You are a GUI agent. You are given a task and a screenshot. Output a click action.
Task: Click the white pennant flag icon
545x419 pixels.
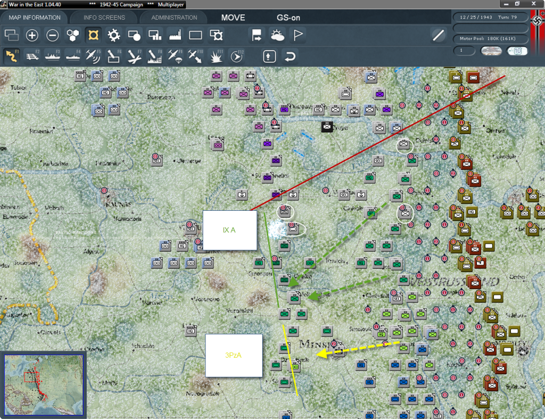298,35
